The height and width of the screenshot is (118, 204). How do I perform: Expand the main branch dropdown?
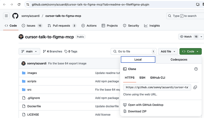[29, 51]
